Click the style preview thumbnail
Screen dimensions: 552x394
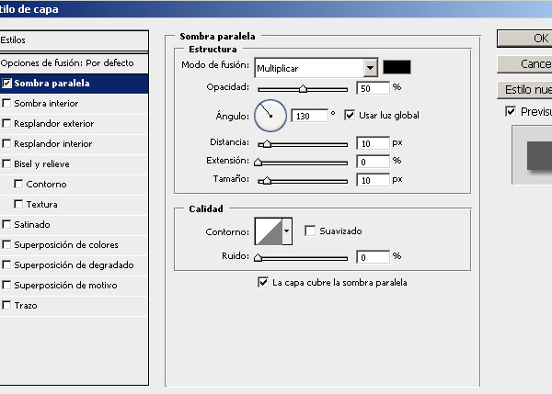(x=532, y=155)
